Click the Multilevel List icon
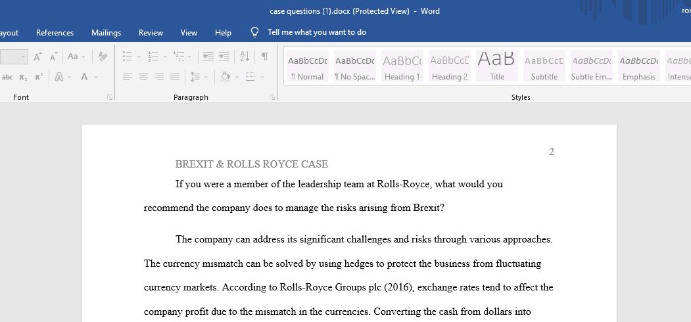 pos(178,57)
